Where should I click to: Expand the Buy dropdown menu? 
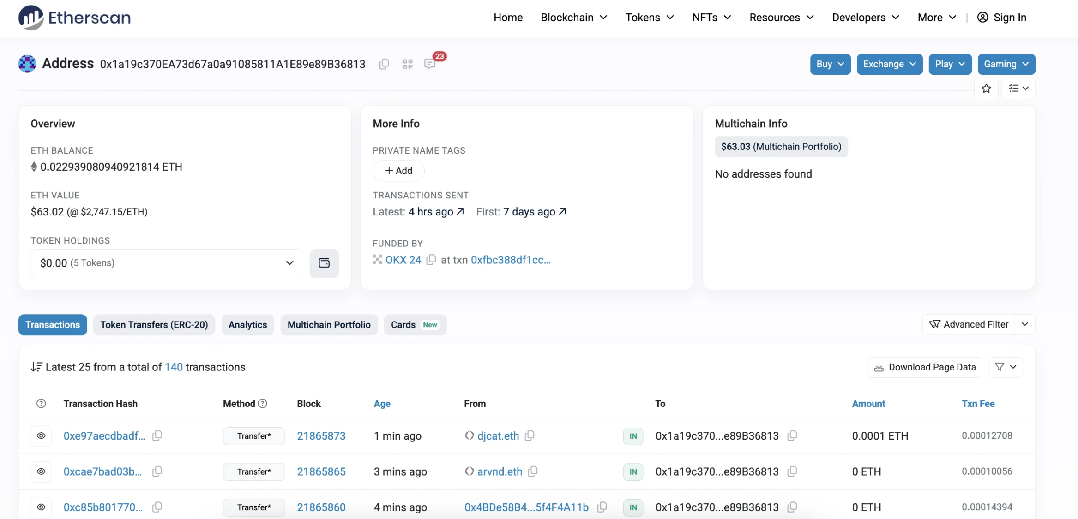tap(830, 64)
